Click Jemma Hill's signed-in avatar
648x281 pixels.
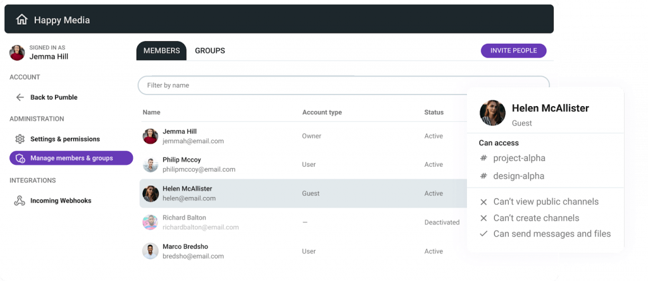pyautogui.click(x=17, y=53)
